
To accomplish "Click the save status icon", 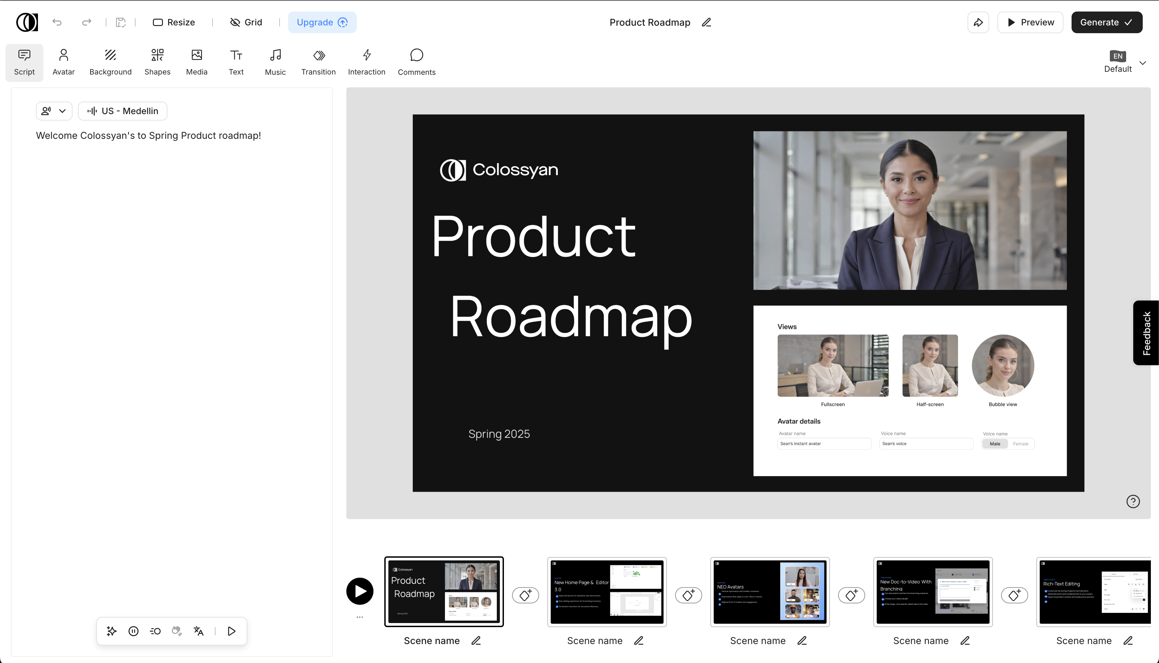I will [120, 22].
